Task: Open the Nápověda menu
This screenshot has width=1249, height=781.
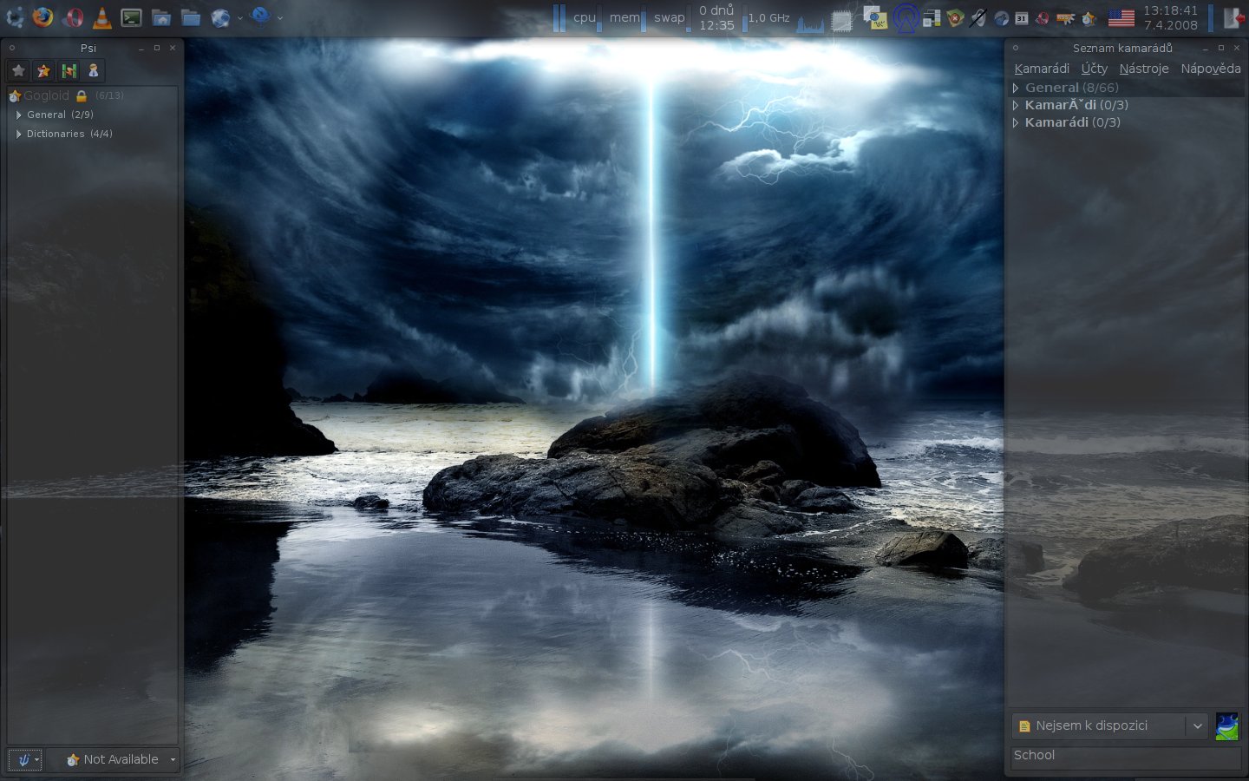Action: (x=1210, y=69)
